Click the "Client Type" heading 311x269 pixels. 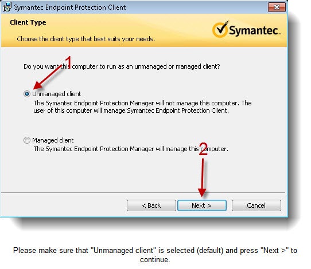point(28,22)
